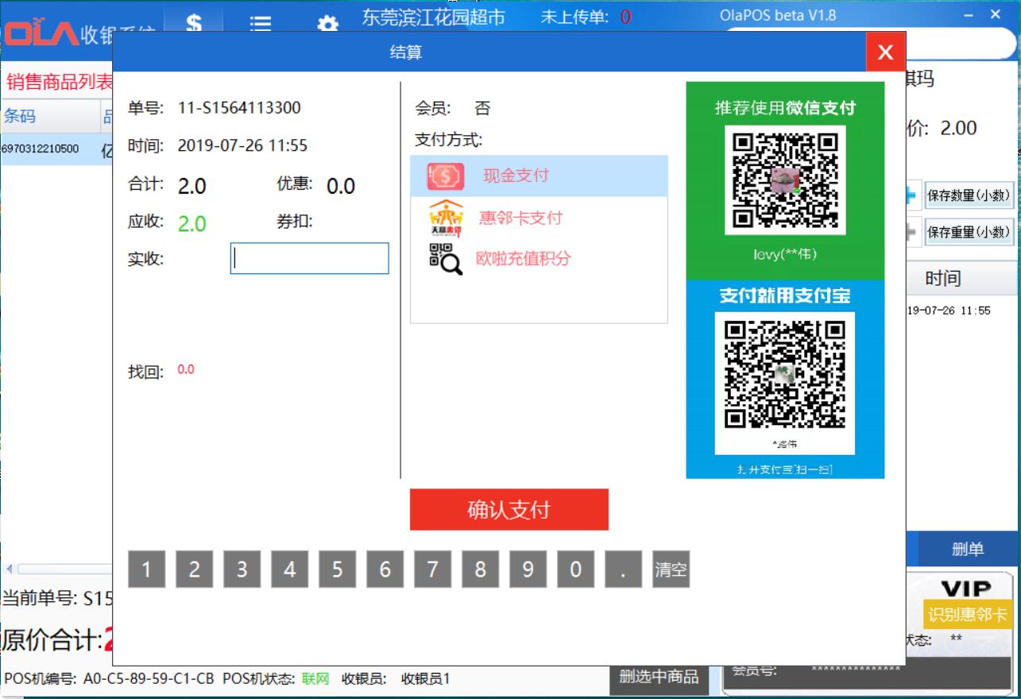
Task: Close the OlaPOS main window
Action: (996, 15)
